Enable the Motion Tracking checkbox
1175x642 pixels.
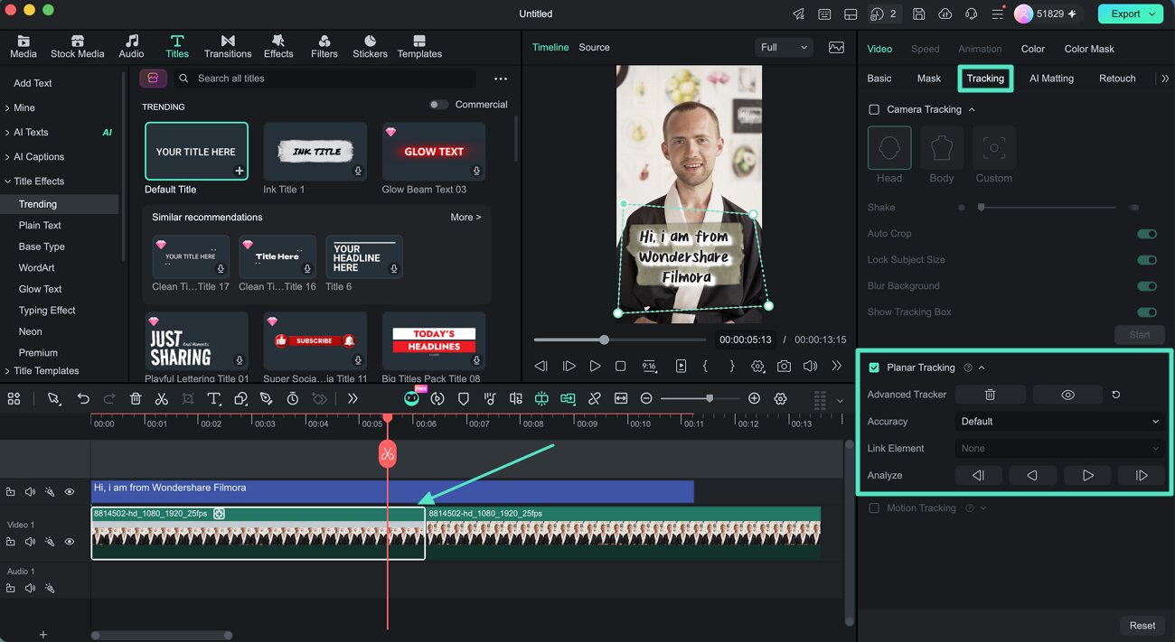(873, 508)
